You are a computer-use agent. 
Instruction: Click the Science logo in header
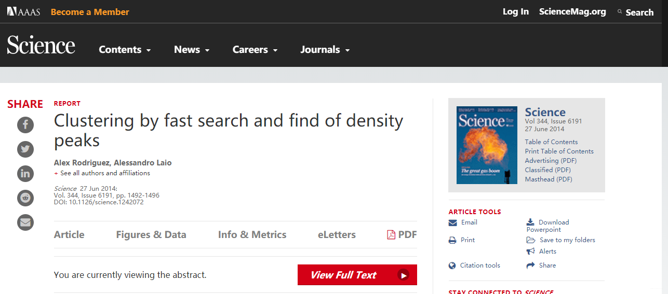tap(41, 46)
